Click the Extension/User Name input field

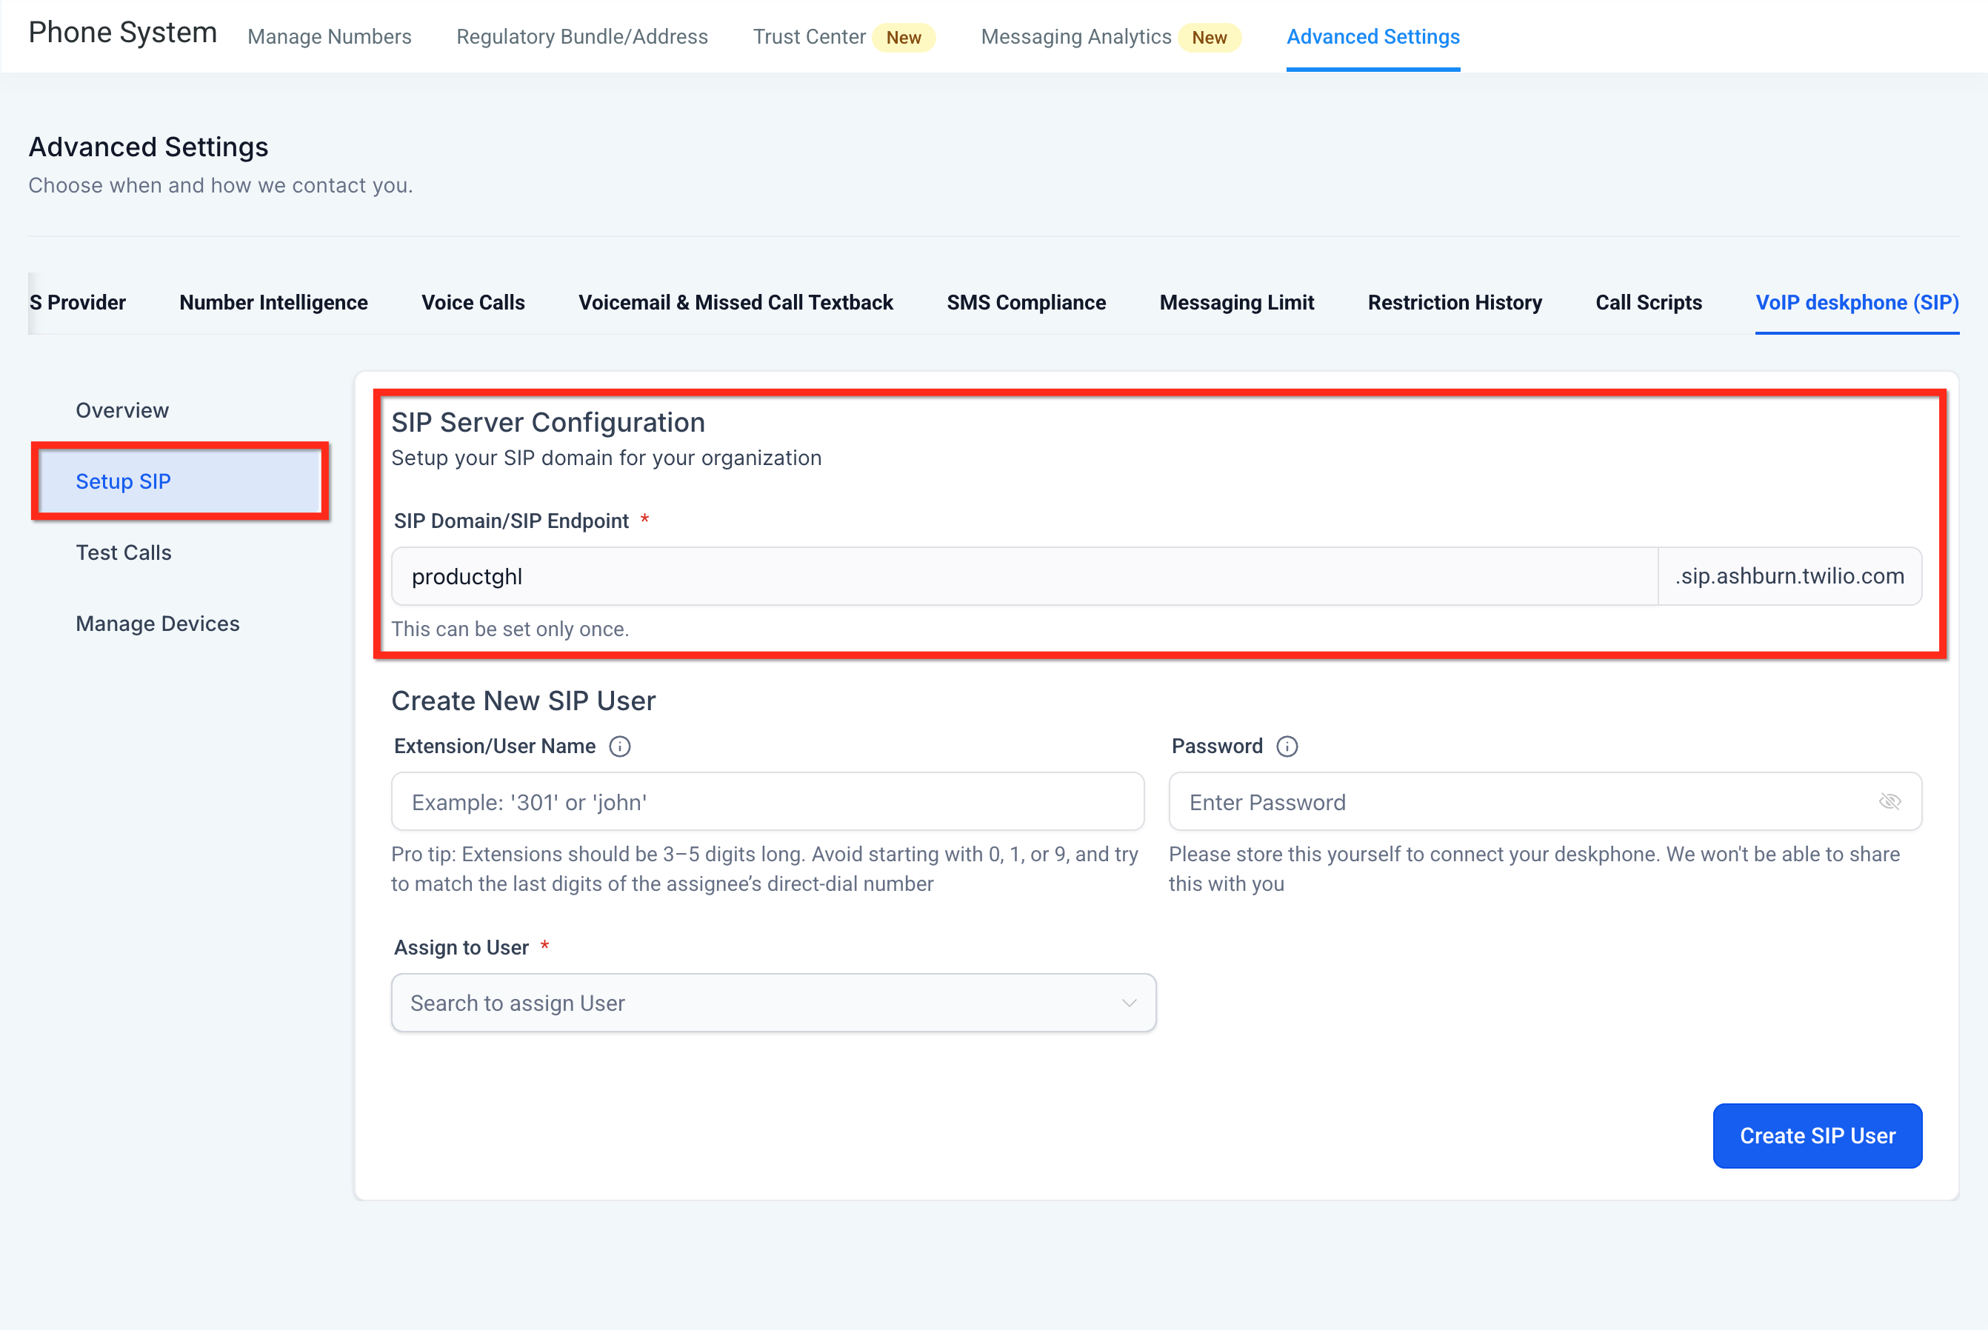pos(767,801)
